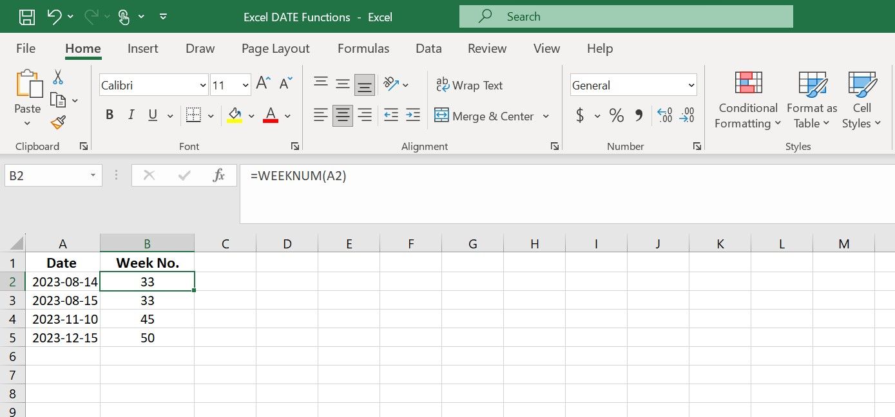Apply Comma number style

[639, 115]
